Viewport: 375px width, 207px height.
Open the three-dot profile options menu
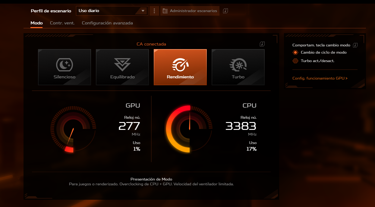[x=154, y=11]
